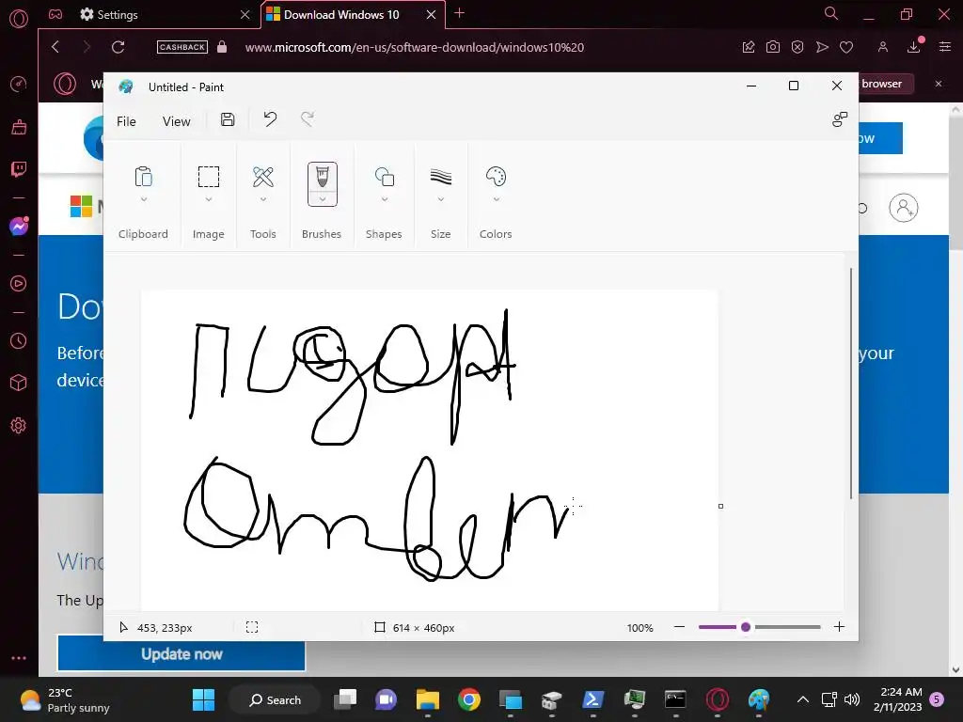The height and width of the screenshot is (722, 963).
Task: Open the View menu in Paint
Action: [176, 121]
